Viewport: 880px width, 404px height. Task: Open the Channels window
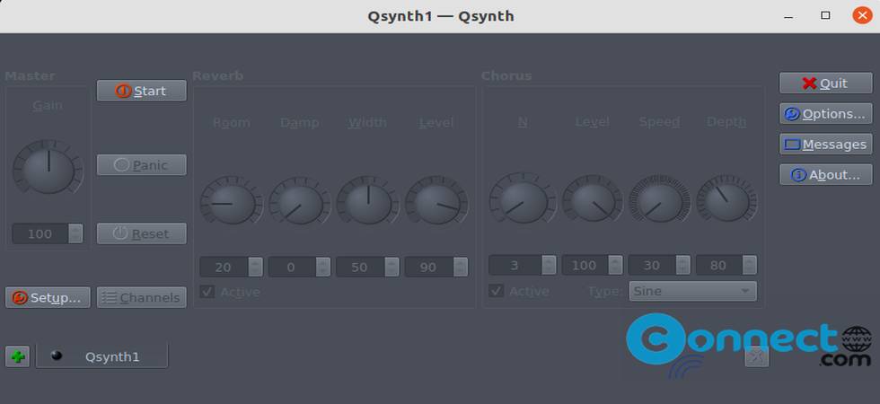(x=142, y=297)
